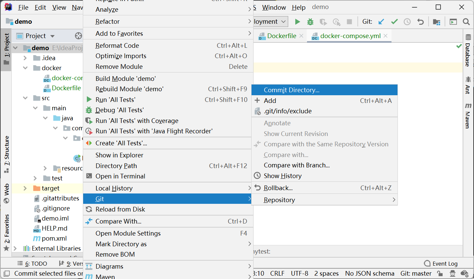Expand External Libraries node
The width and height of the screenshot is (474, 279).
click(x=15, y=248)
